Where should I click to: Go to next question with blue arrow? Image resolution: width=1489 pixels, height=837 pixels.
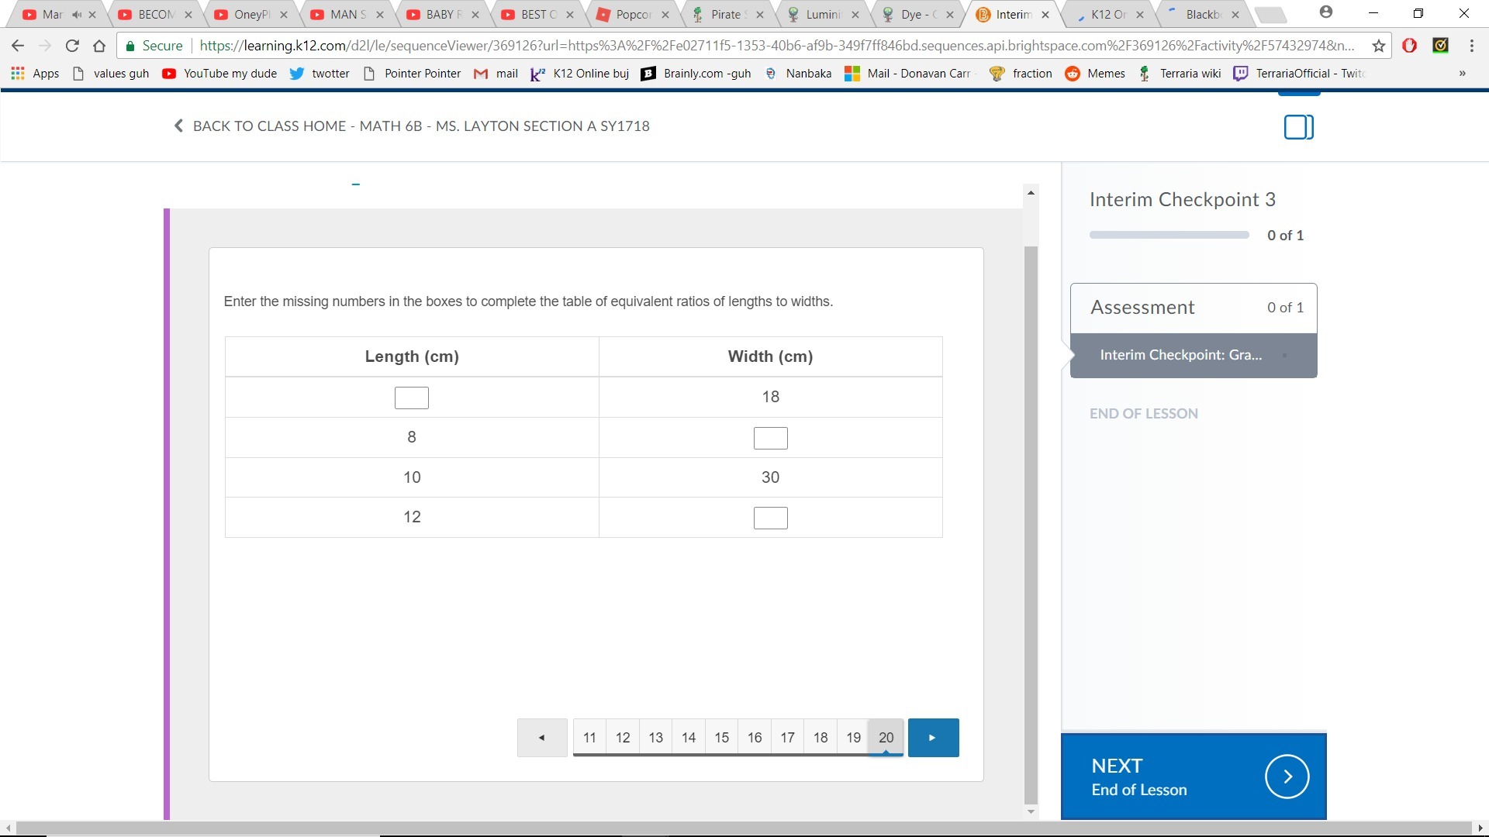[933, 738]
